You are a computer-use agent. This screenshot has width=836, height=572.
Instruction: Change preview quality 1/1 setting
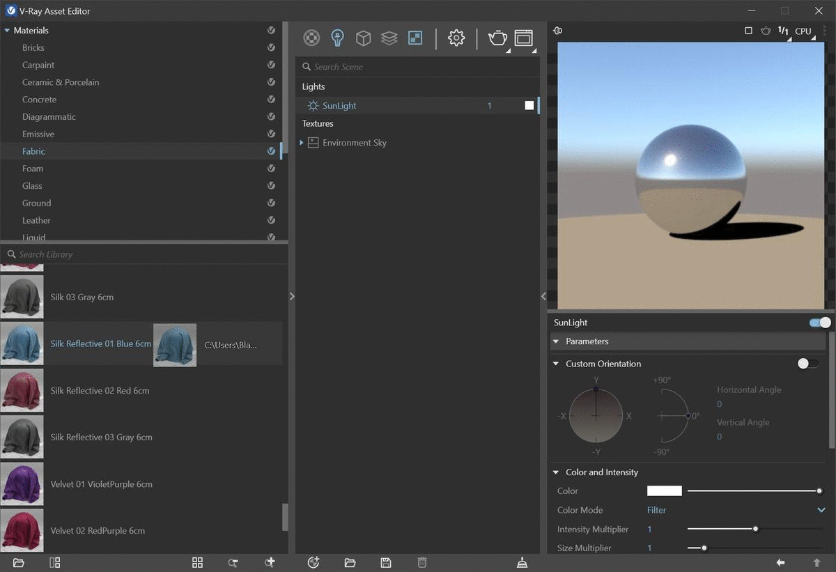783,31
